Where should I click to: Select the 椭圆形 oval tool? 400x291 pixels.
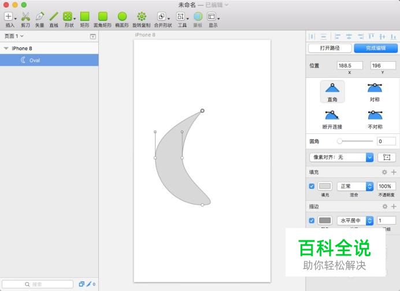tap(122, 16)
